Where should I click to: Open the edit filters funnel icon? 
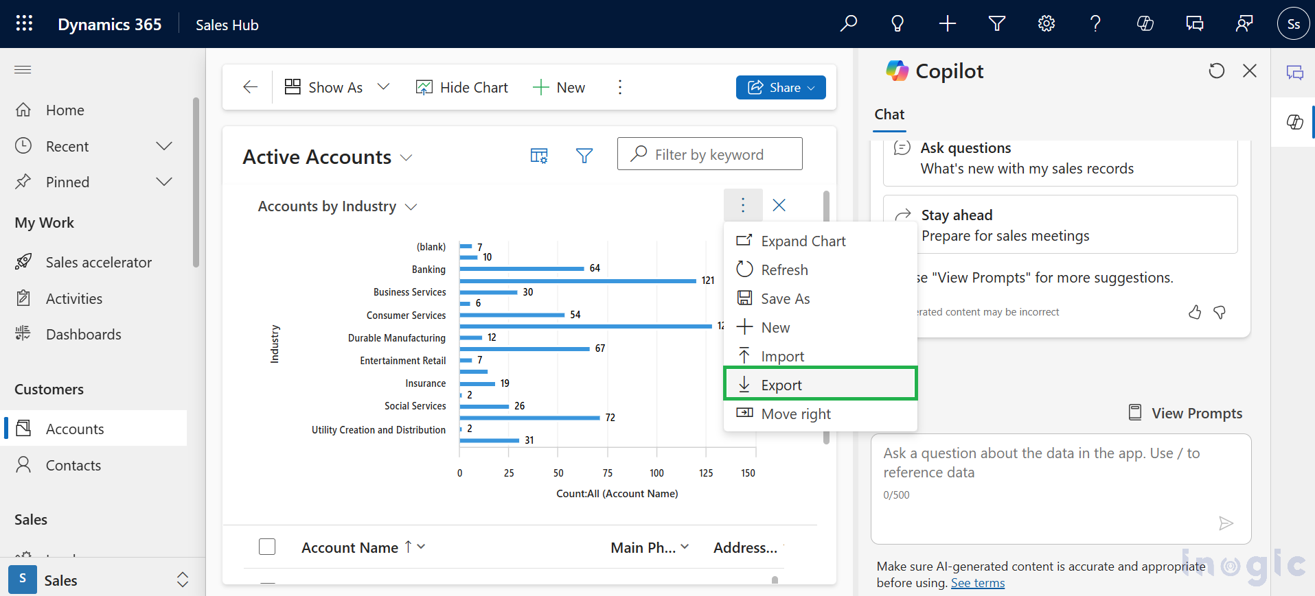pos(584,156)
